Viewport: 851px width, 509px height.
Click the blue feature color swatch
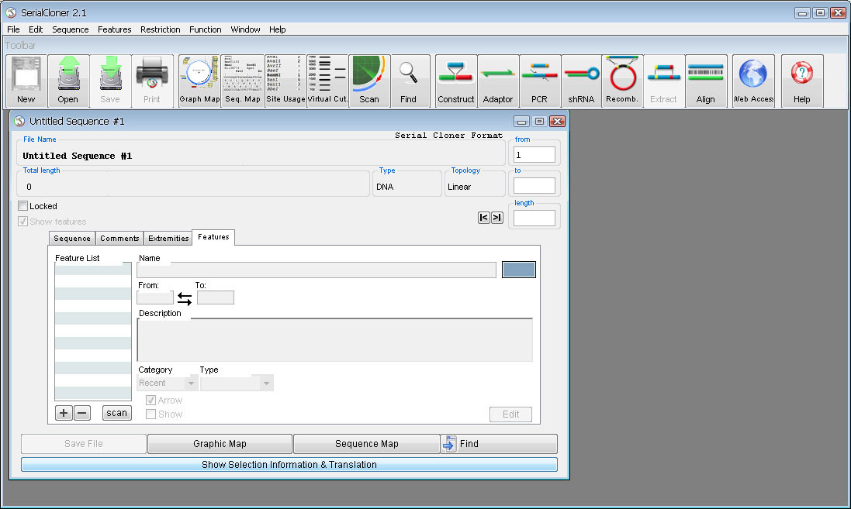coord(519,270)
